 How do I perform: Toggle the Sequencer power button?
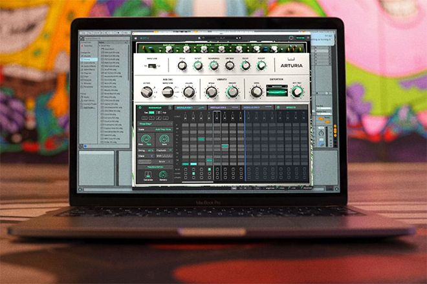(x=140, y=108)
